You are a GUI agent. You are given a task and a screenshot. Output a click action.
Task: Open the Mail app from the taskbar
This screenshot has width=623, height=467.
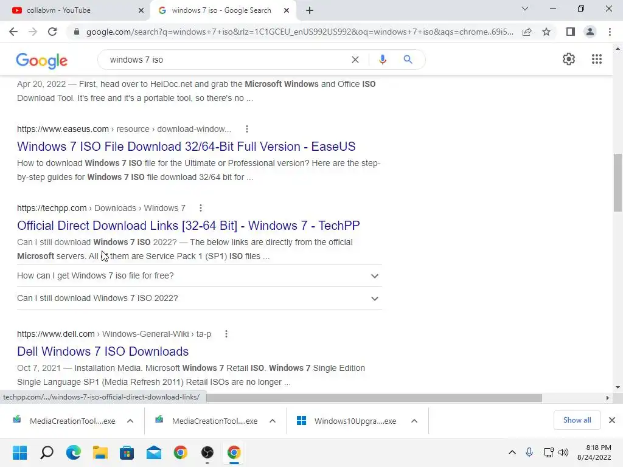pos(154,452)
